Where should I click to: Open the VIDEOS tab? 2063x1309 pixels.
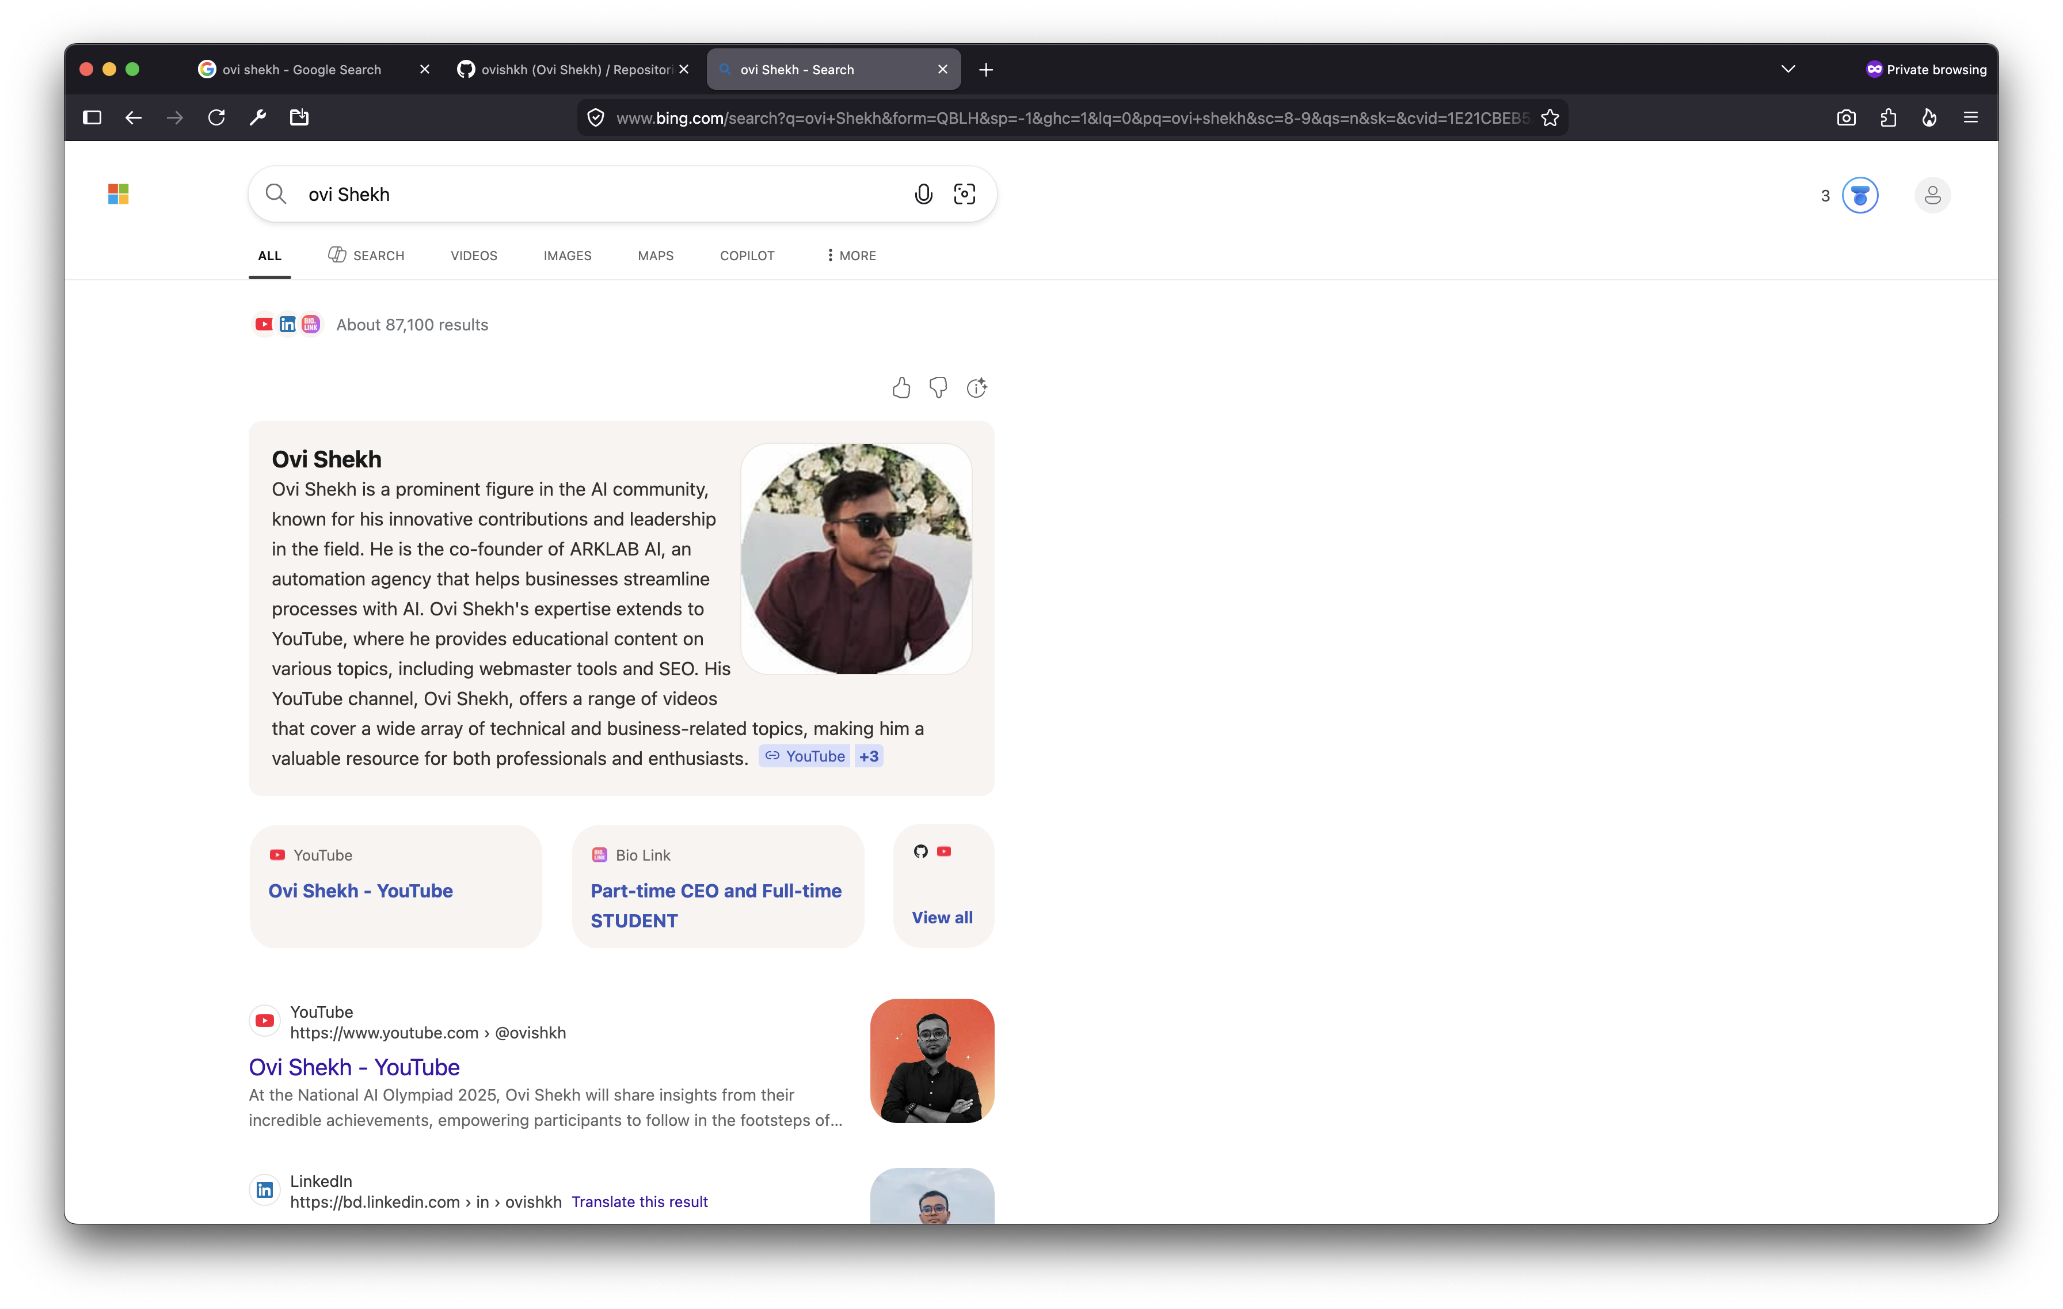tap(474, 256)
